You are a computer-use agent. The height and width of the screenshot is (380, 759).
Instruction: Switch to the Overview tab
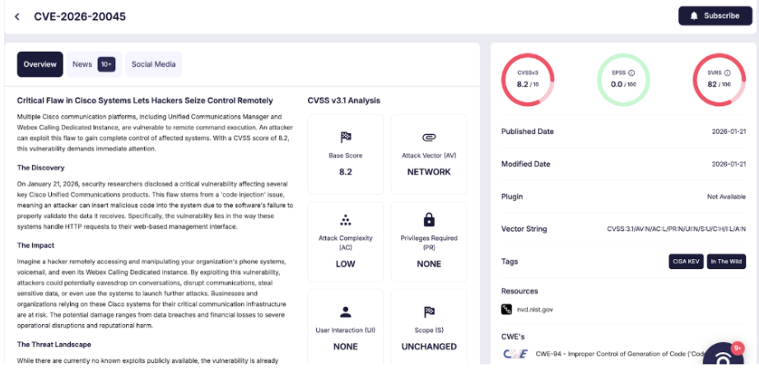coord(40,64)
